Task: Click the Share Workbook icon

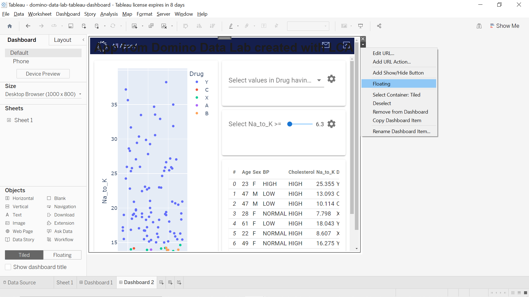Action: [x=379, y=26]
